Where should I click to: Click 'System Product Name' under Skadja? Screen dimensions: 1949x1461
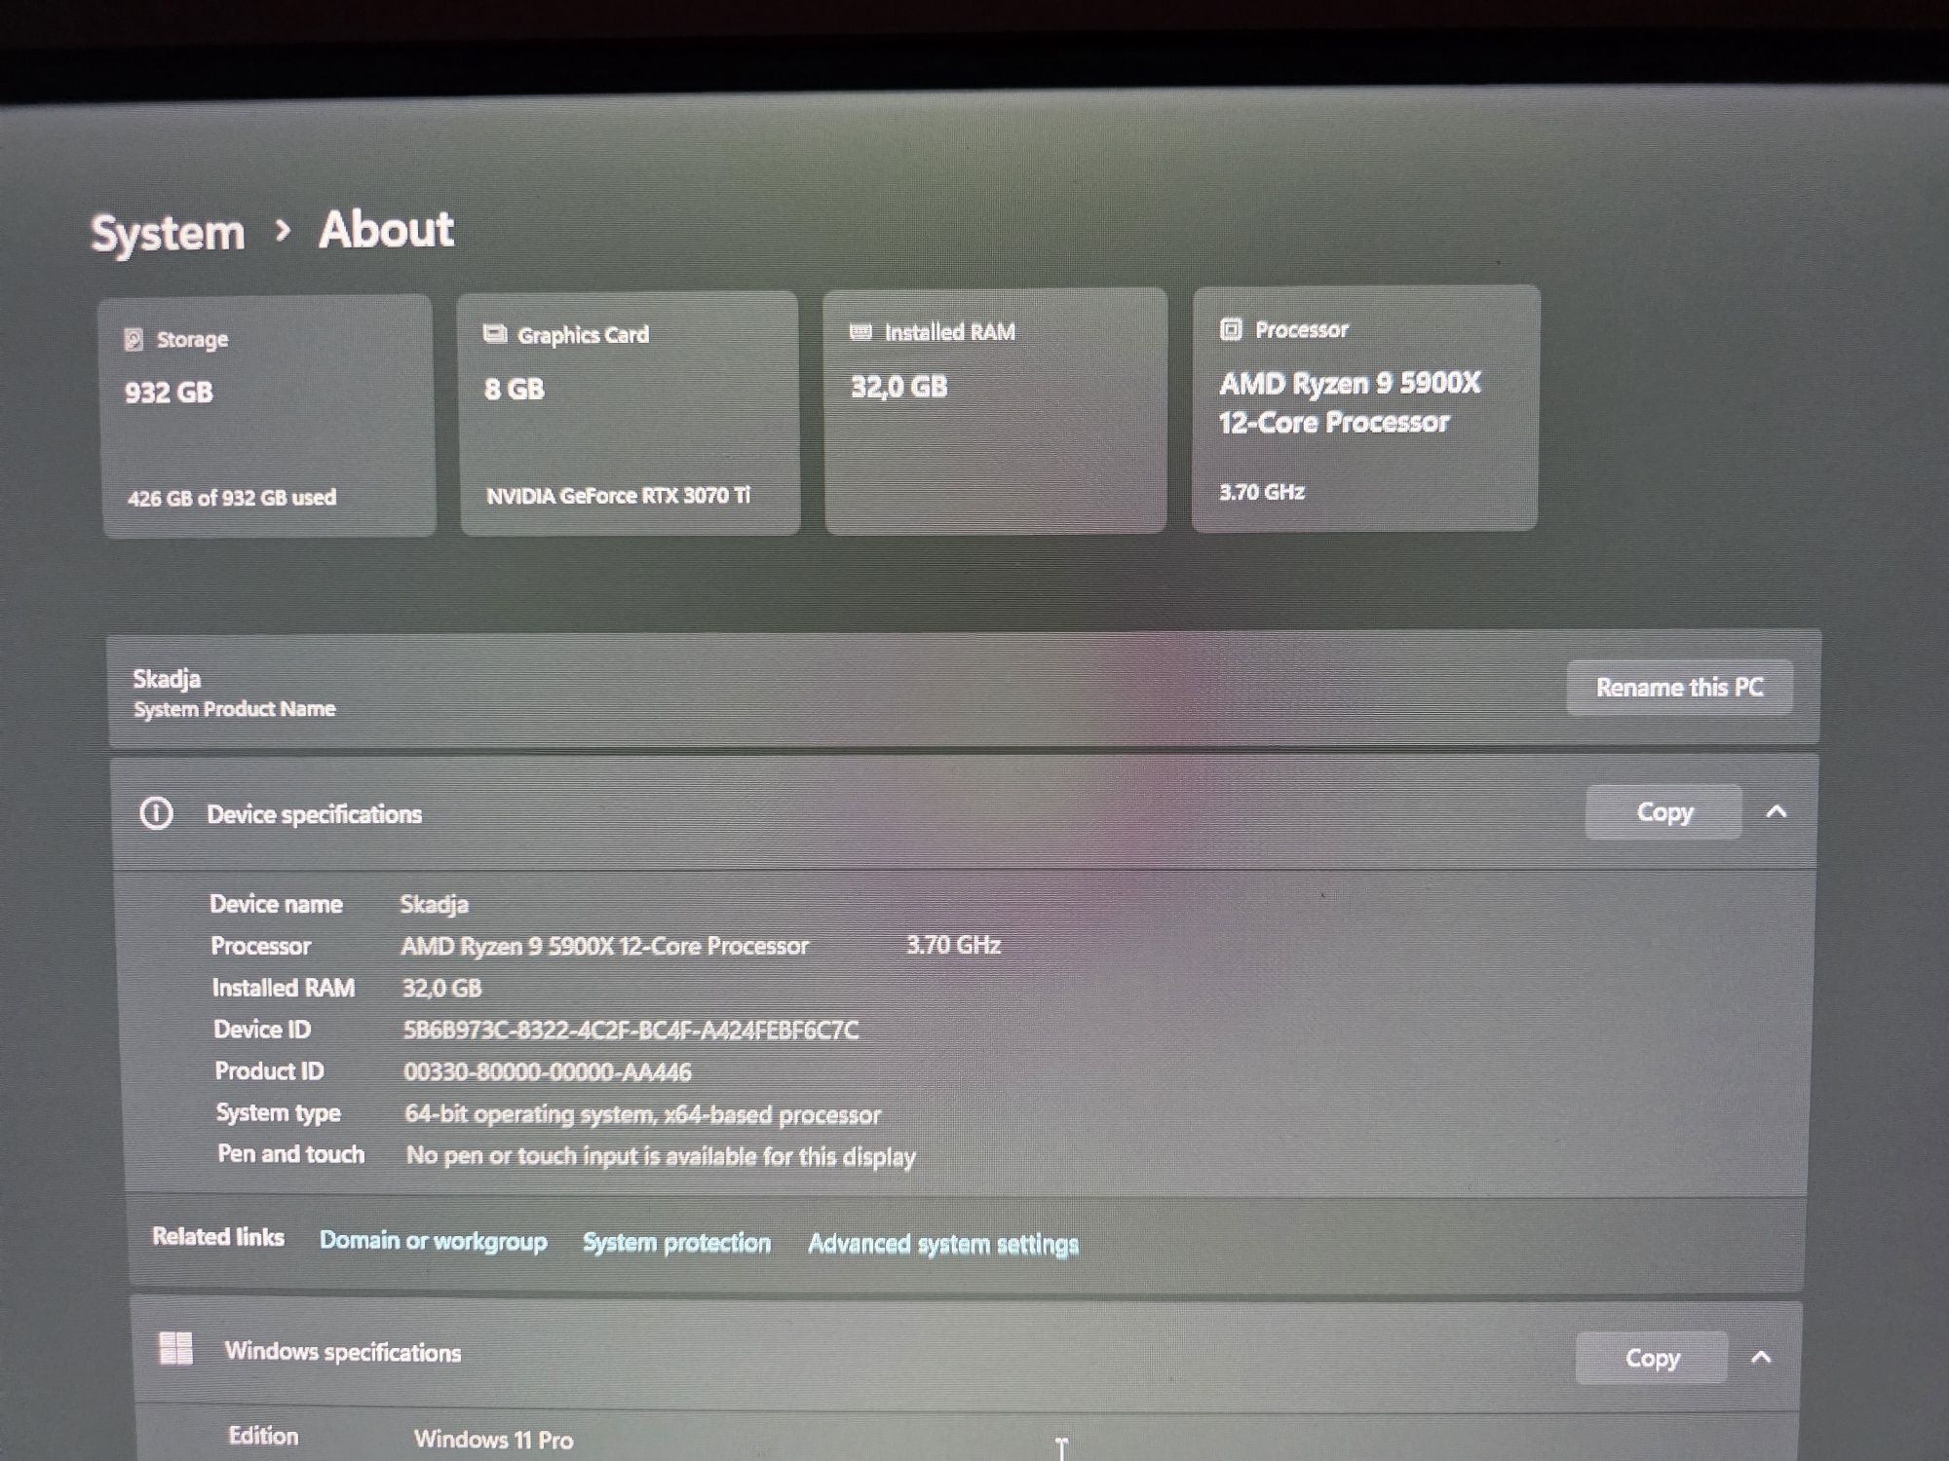coord(235,709)
